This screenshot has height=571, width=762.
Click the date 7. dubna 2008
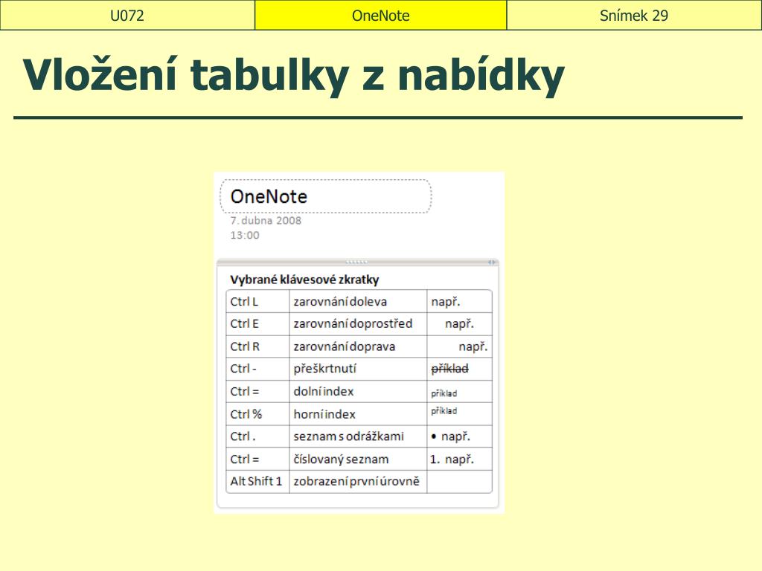point(266,220)
